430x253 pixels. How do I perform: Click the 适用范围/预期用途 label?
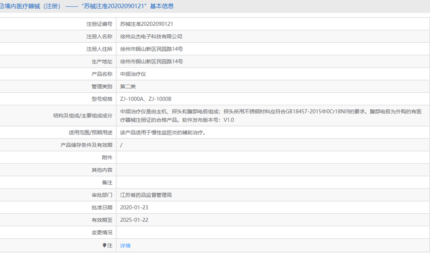pos(91,133)
